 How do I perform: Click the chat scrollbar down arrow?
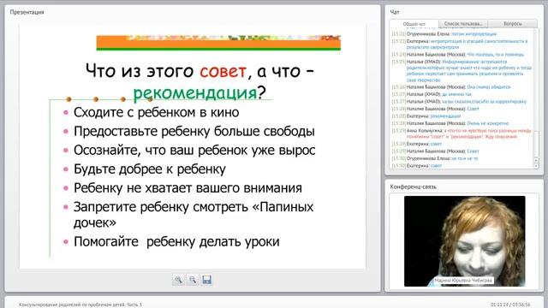click(536, 166)
